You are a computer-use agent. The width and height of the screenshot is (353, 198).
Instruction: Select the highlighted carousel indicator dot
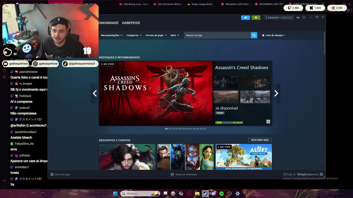[166, 129]
